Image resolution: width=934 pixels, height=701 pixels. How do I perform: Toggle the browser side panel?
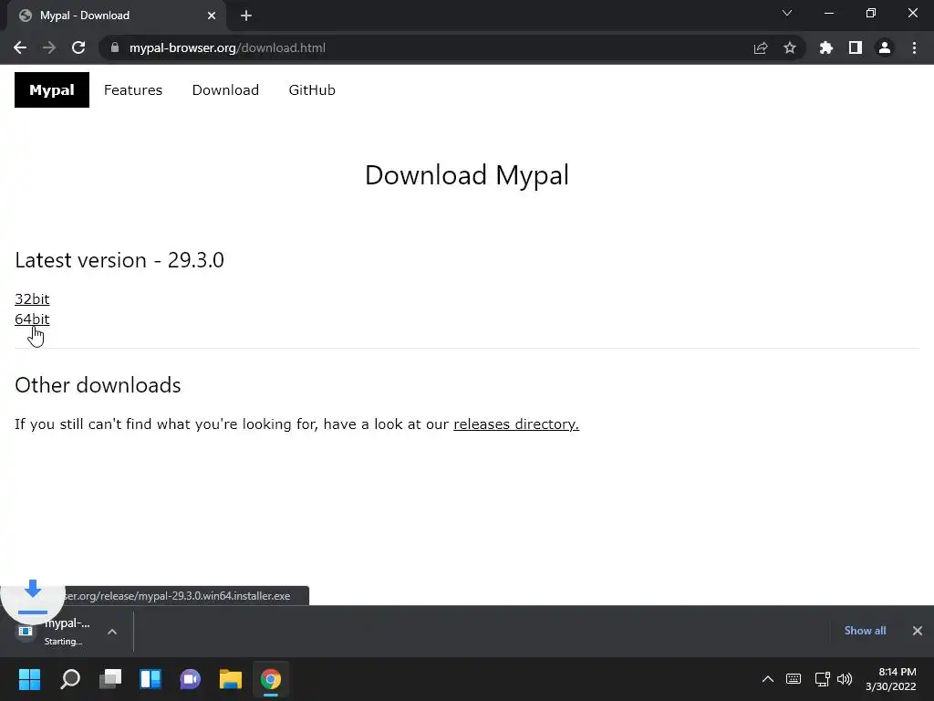[x=856, y=47]
